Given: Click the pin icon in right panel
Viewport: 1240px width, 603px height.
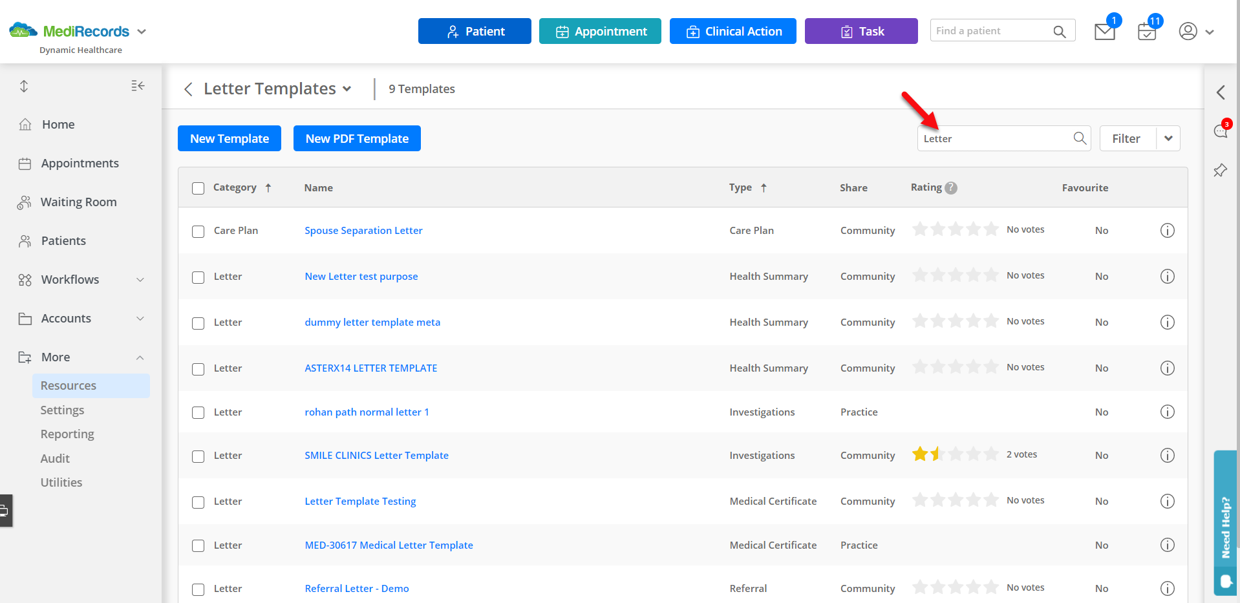Looking at the screenshot, I should [1221, 171].
